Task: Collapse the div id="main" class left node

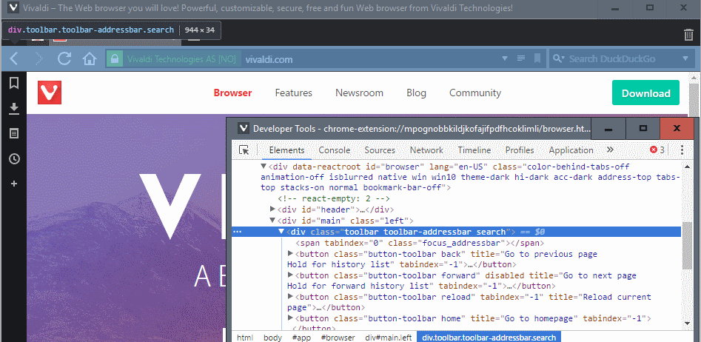Action: [x=272, y=220]
